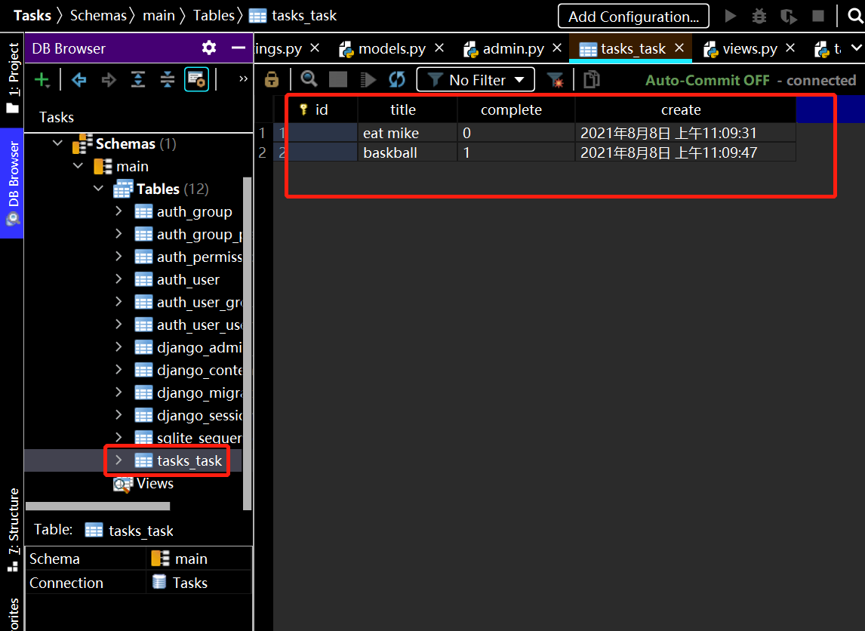Close the tasks_task tab
This screenshot has width=865, height=631.
point(679,48)
